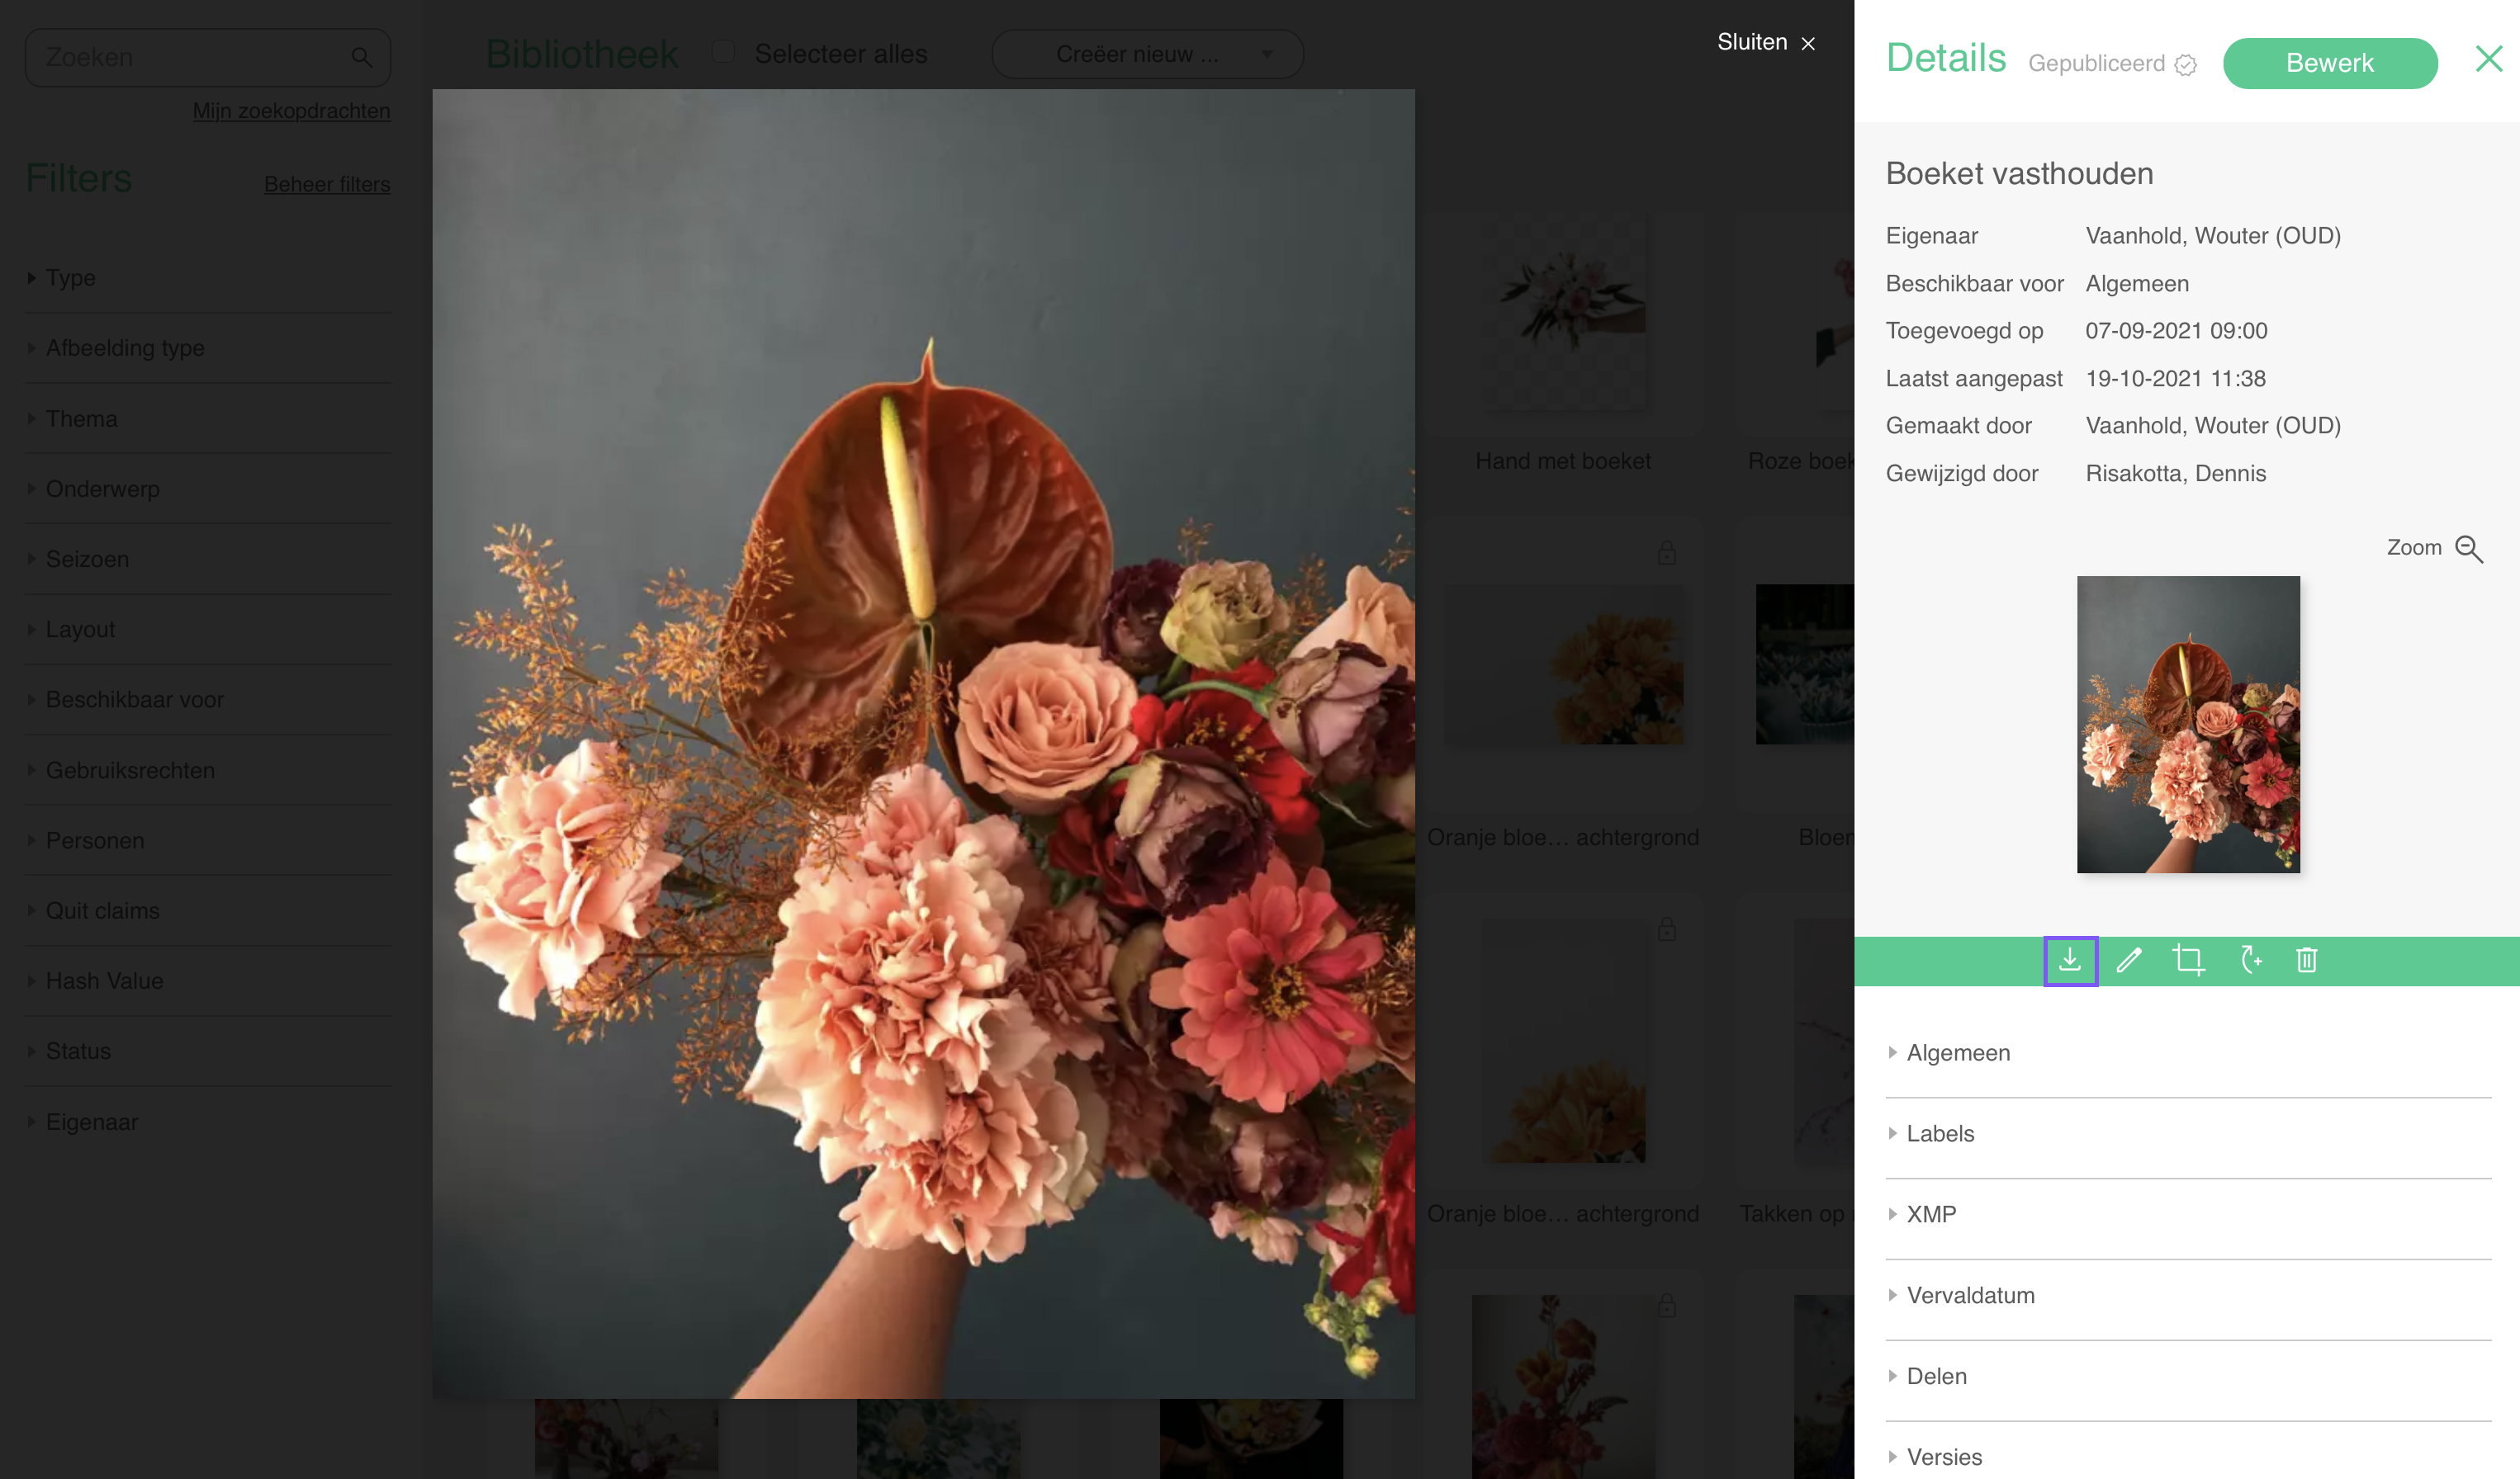Click the Bibliotheek heading
The height and width of the screenshot is (1479, 2520).
[x=581, y=54]
